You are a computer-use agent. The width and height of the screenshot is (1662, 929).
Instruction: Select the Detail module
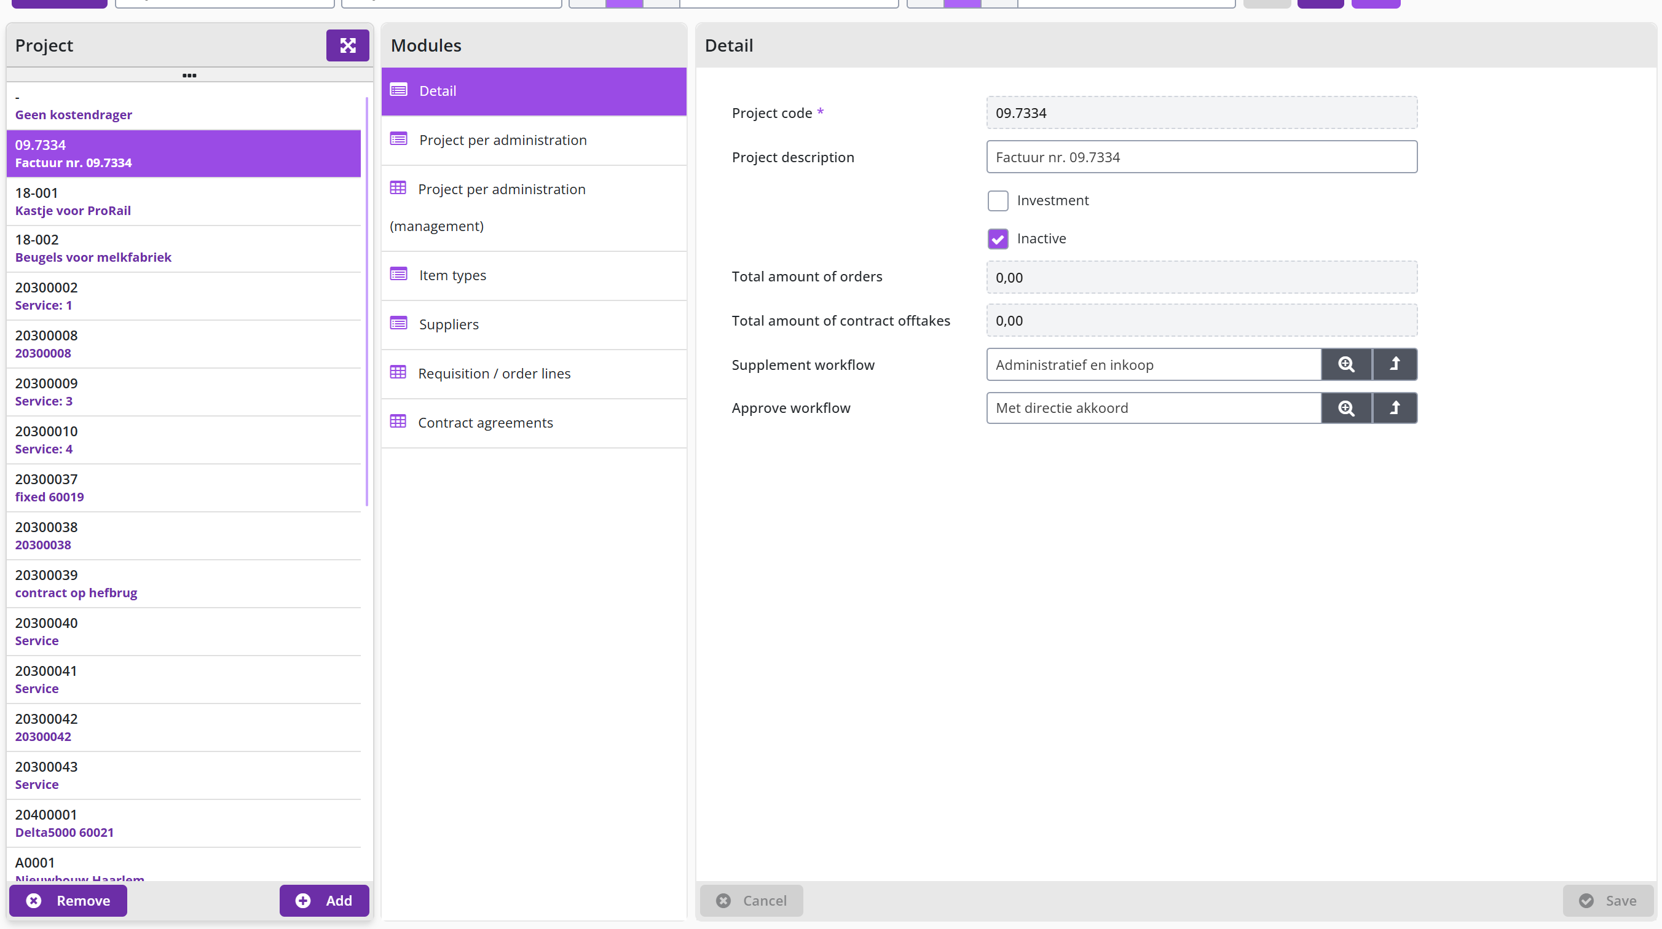point(534,91)
